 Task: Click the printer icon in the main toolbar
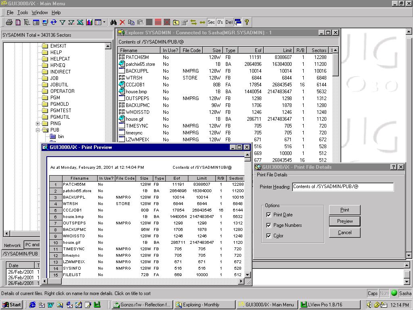pos(9,23)
